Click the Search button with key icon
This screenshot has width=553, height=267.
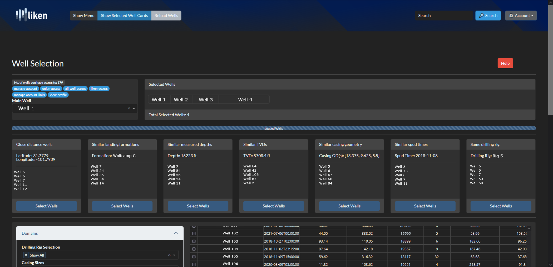488,16
